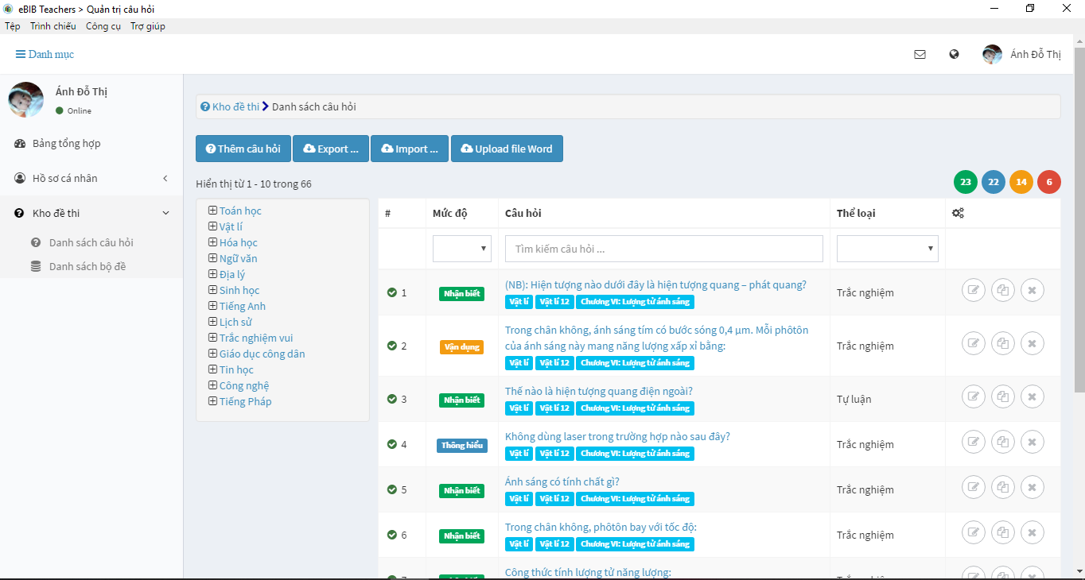Click the Upload file Word button
Viewport: 1085px width, 580px height.
[507, 149]
